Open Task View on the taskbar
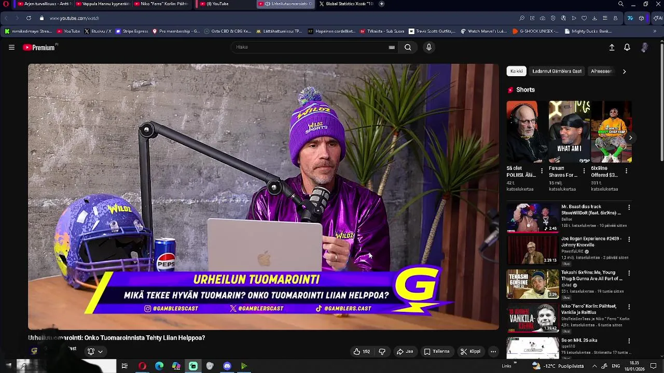664x373 pixels. pyautogui.click(x=125, y=366)
